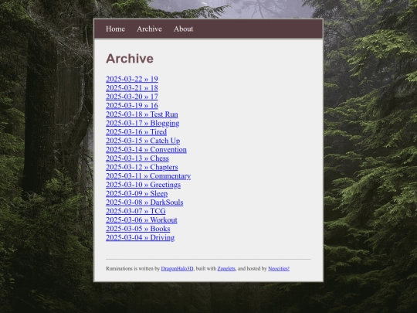Open the TCG post
417x313 pixels.
pos(136,211)
